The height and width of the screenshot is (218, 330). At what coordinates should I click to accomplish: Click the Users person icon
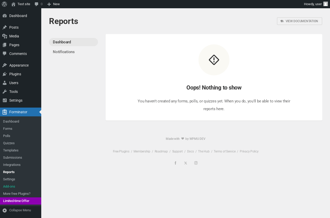click(5, 83)
